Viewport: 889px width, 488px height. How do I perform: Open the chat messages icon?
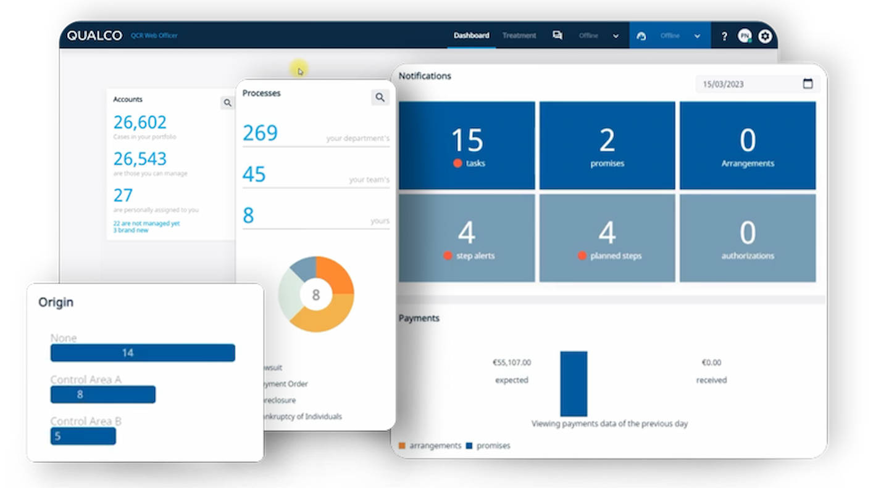tap(557, 36)
